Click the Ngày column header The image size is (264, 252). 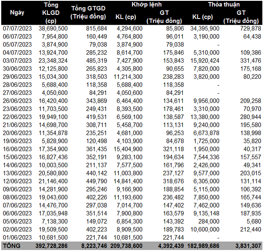click(16, 12)
